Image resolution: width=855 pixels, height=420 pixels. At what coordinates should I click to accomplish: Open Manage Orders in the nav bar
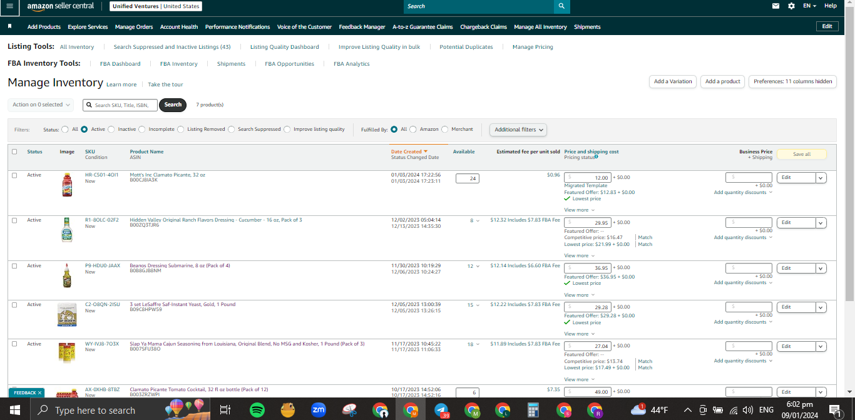click(134, 27)
